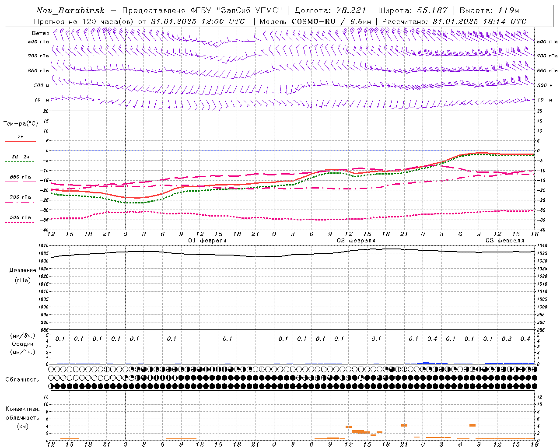560x448 pixels.
Task: Click the "Nov_Barabinsk" station title
Action: [70, 10]
